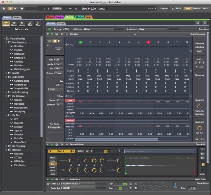Open the stack output gear menu
The height and width of the screenshot is (195, 211).
pos(48,184)
